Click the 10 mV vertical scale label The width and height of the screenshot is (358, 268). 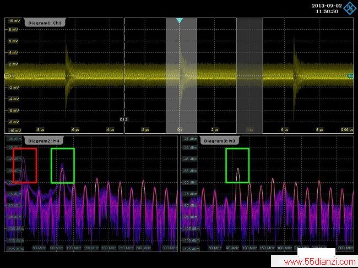pyautogui.click(x=14, y=21)
